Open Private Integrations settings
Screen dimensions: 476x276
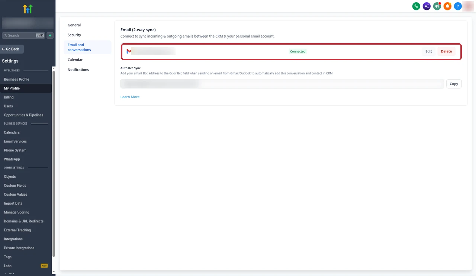point(19,248)
